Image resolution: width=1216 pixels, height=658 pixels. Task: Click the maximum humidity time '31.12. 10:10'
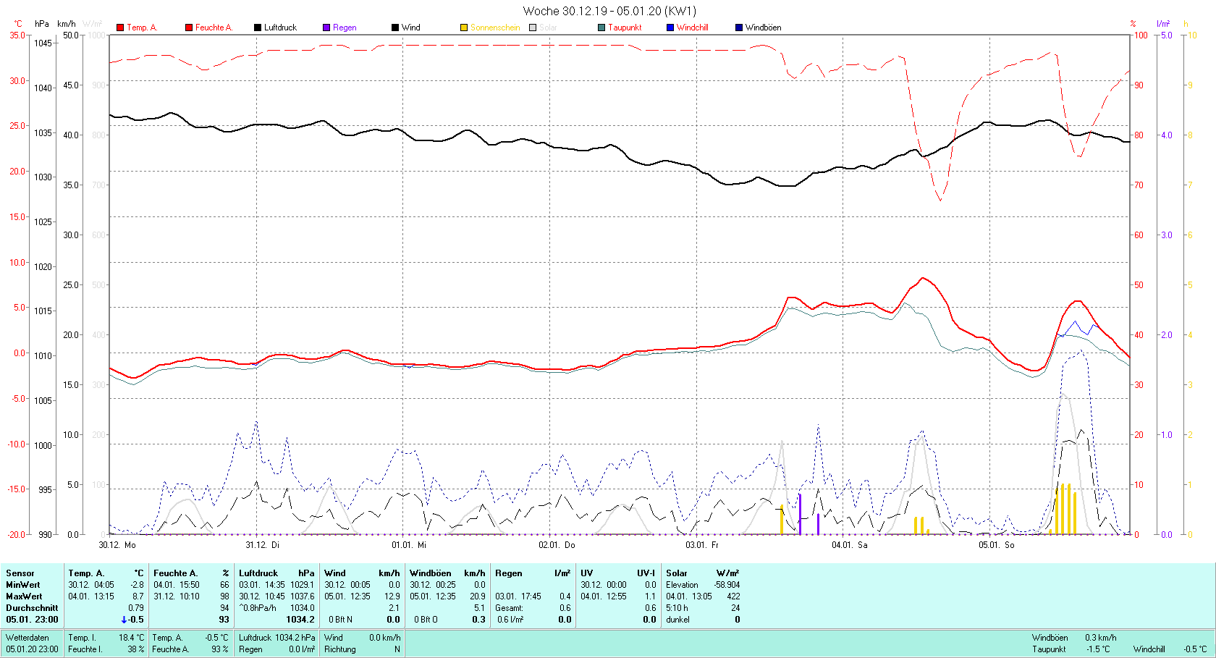[177, 596]
